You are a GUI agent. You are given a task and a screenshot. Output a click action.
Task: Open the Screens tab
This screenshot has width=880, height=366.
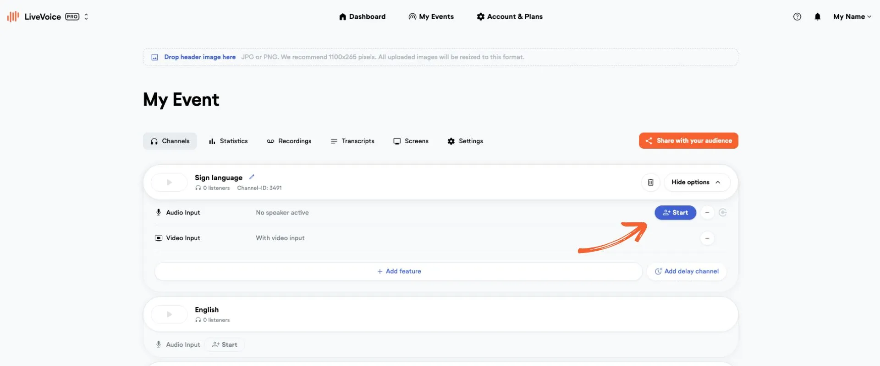coord(411,141)
